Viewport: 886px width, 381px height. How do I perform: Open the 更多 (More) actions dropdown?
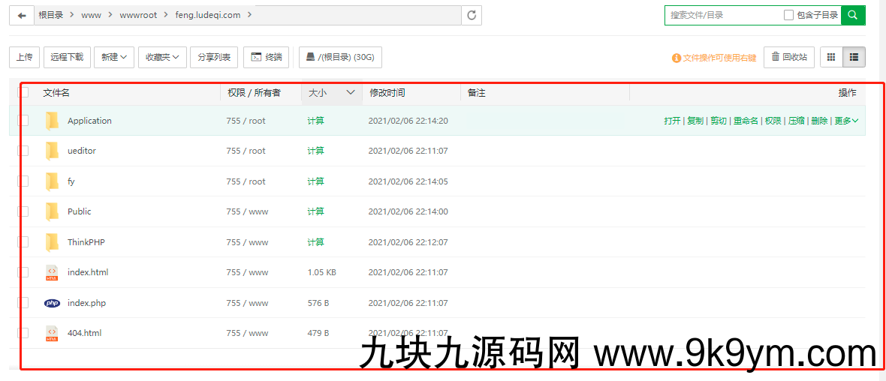[x=846, y=121]
